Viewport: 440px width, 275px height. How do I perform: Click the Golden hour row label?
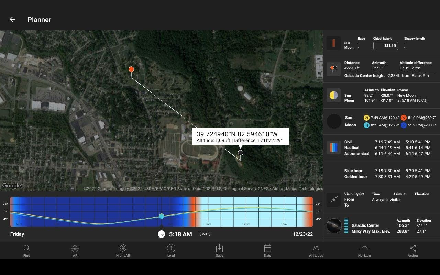356,177
